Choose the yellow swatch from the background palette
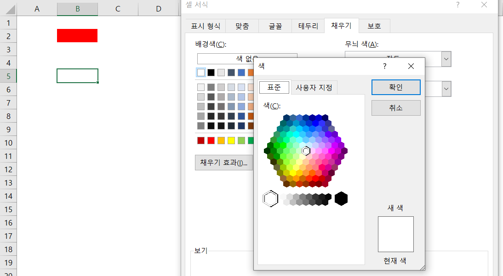 (231, 141)
